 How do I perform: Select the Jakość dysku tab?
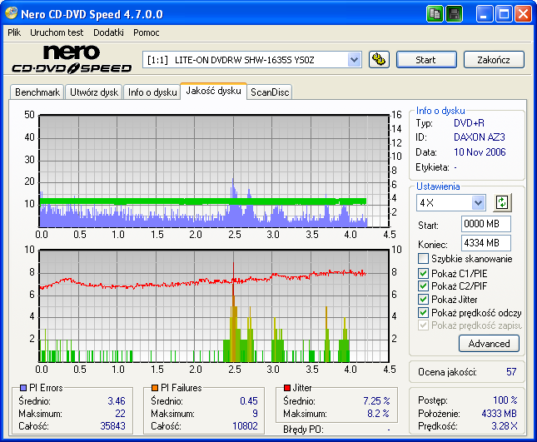(213, 91)
